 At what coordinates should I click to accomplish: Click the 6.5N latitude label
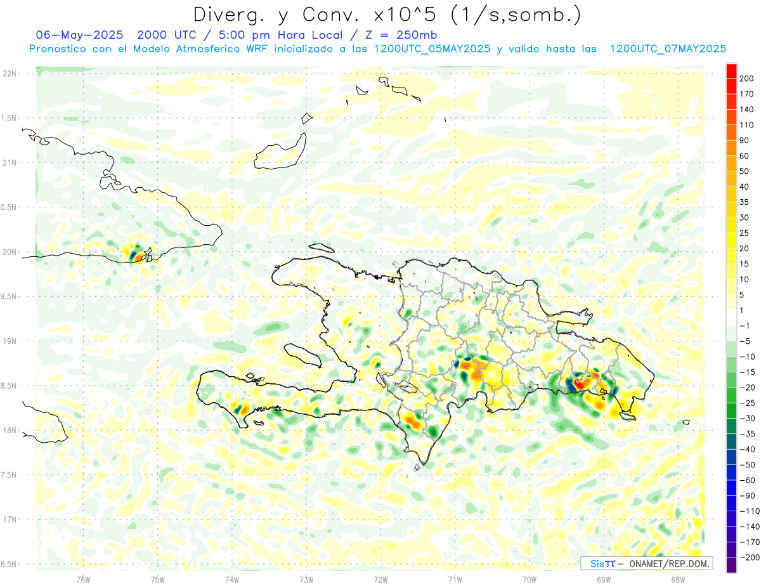(10, 565)
